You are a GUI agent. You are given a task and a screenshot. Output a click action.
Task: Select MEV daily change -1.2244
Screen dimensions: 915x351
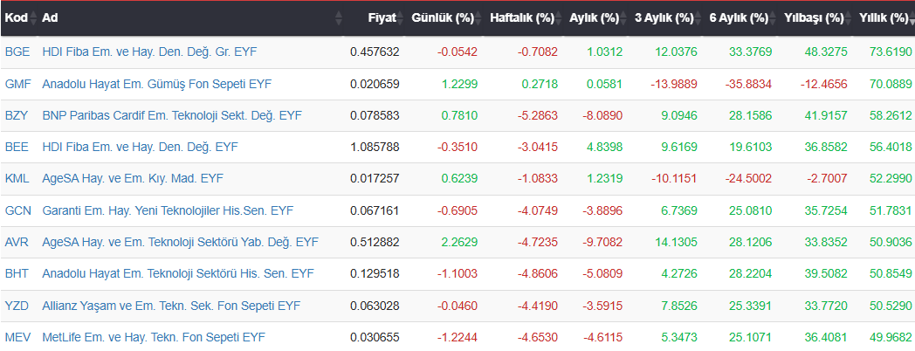457,338
